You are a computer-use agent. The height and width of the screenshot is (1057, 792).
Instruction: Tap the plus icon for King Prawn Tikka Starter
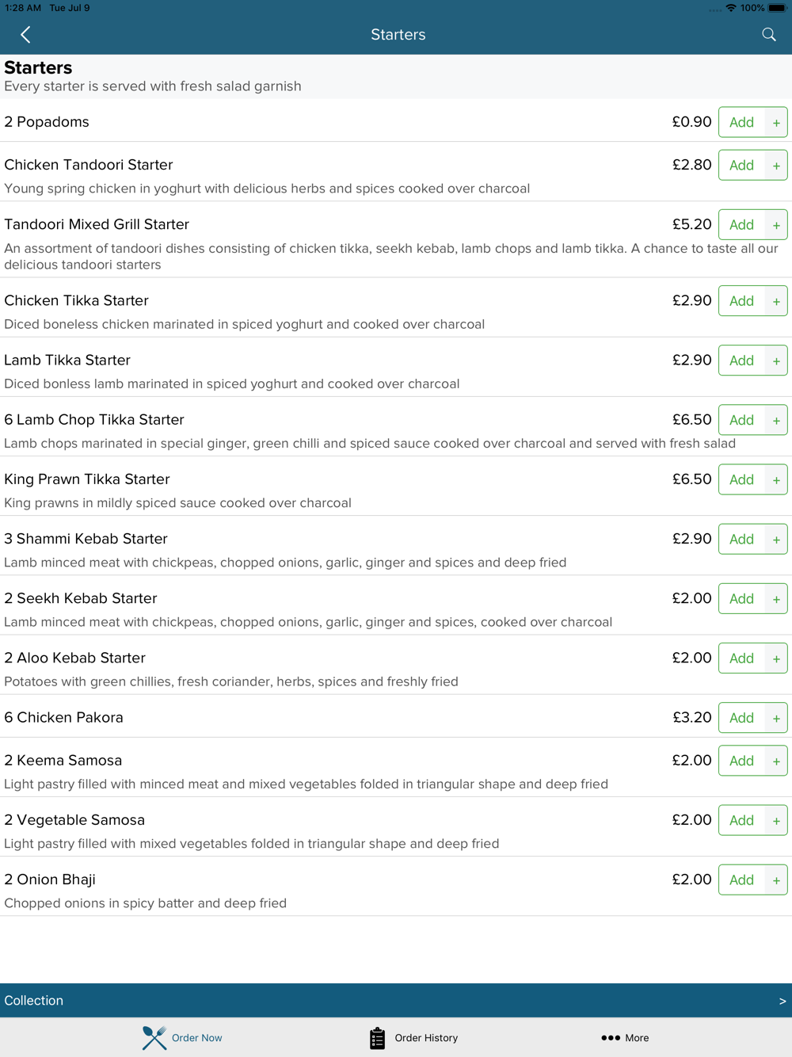tap(776, 480)
